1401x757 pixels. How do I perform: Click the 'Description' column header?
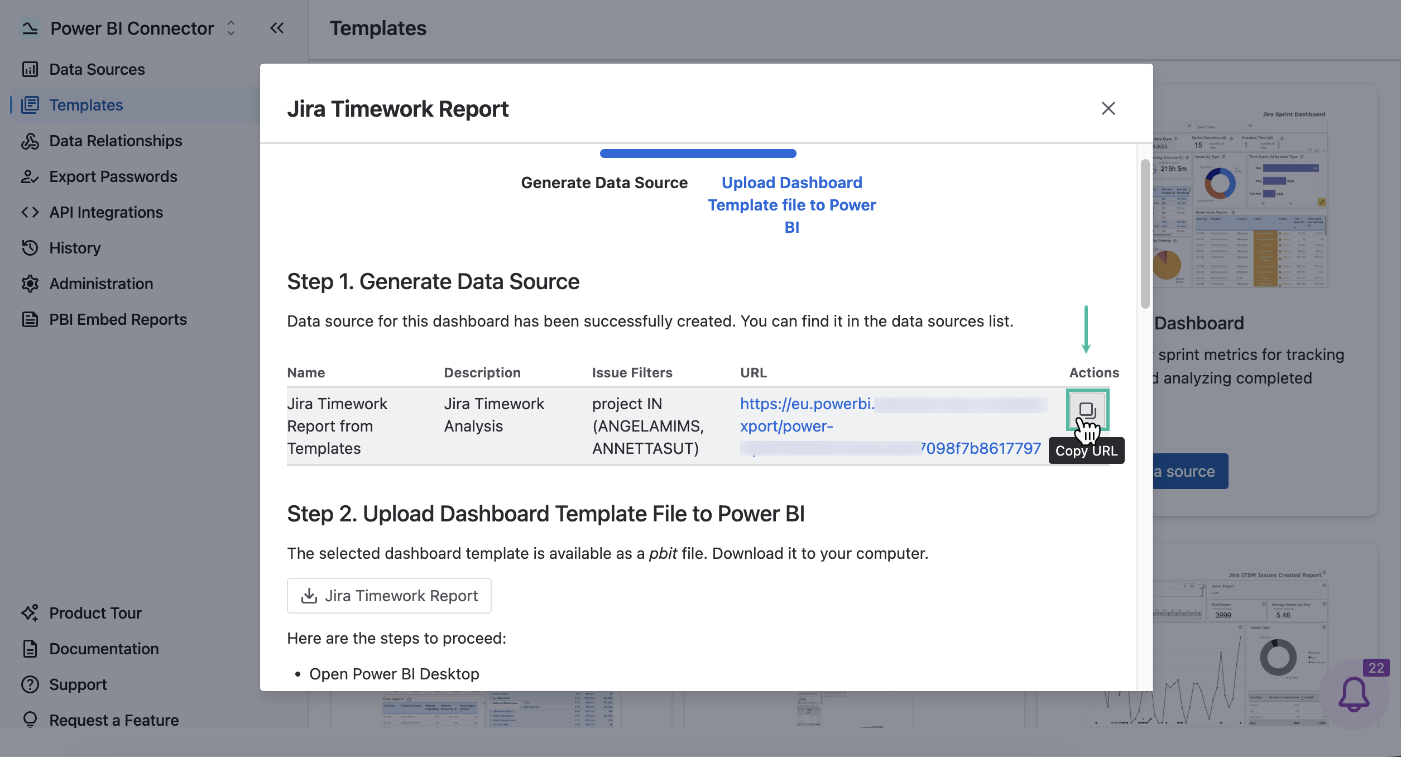tap(482, 372)
